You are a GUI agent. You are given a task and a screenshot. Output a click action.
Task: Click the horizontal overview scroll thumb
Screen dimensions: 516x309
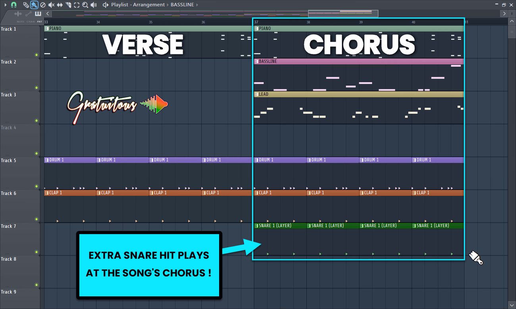click(343, 13)
